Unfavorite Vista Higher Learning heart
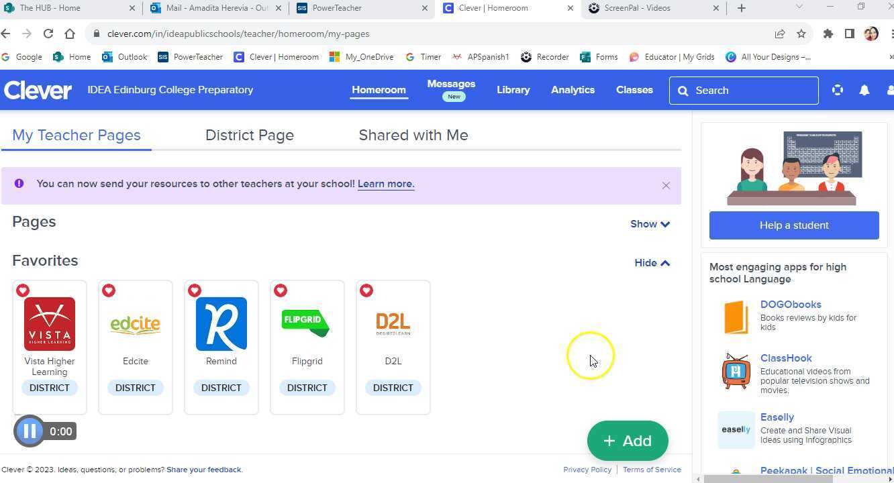 (x=23, y=290)
